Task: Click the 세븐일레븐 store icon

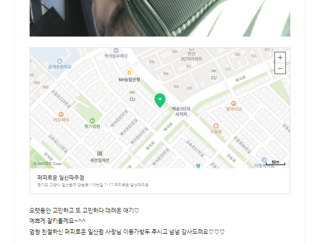Action: (99, 154)
